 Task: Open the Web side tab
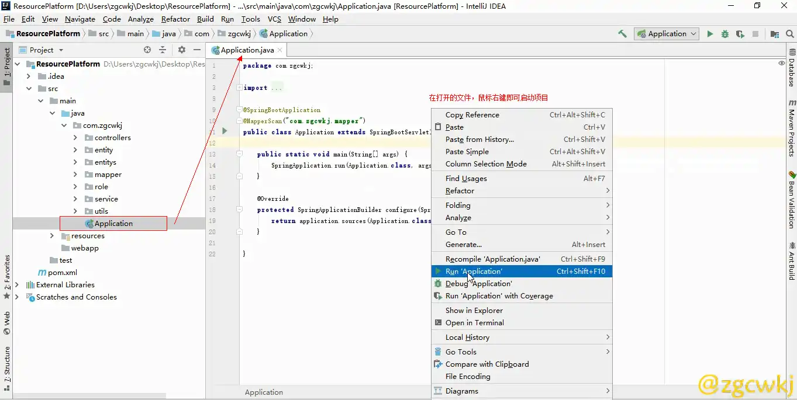pyautogui.click(x=6, y=323)
